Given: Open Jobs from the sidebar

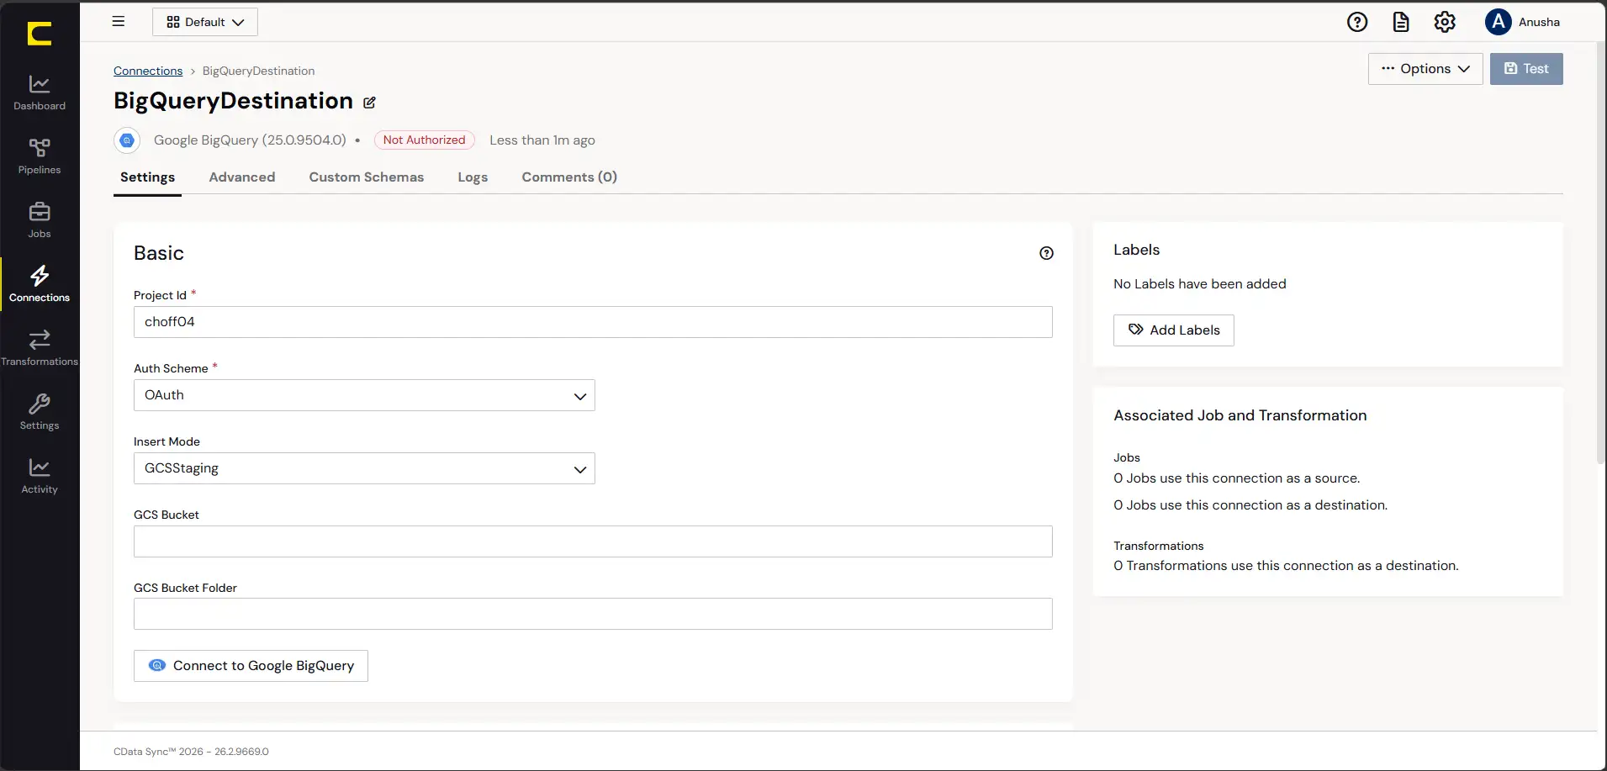Looking at the screenshot, I should tap(40, 220).
